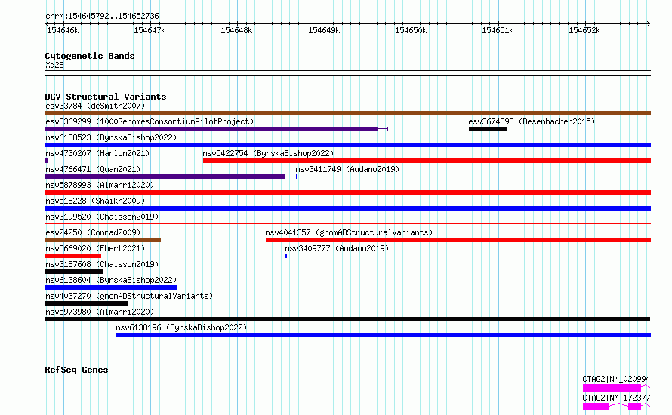Screen dimensions: 672x415
Task: Open nsv4730207 (Hanlon2021) label
Action: click(x=97, y=153)
